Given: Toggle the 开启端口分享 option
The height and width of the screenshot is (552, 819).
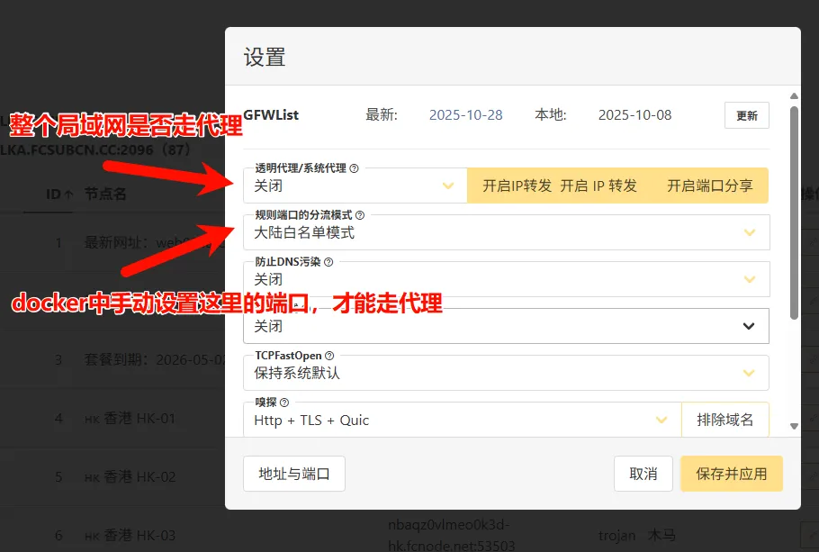Looking at the screenshot, I should [709, 186].
